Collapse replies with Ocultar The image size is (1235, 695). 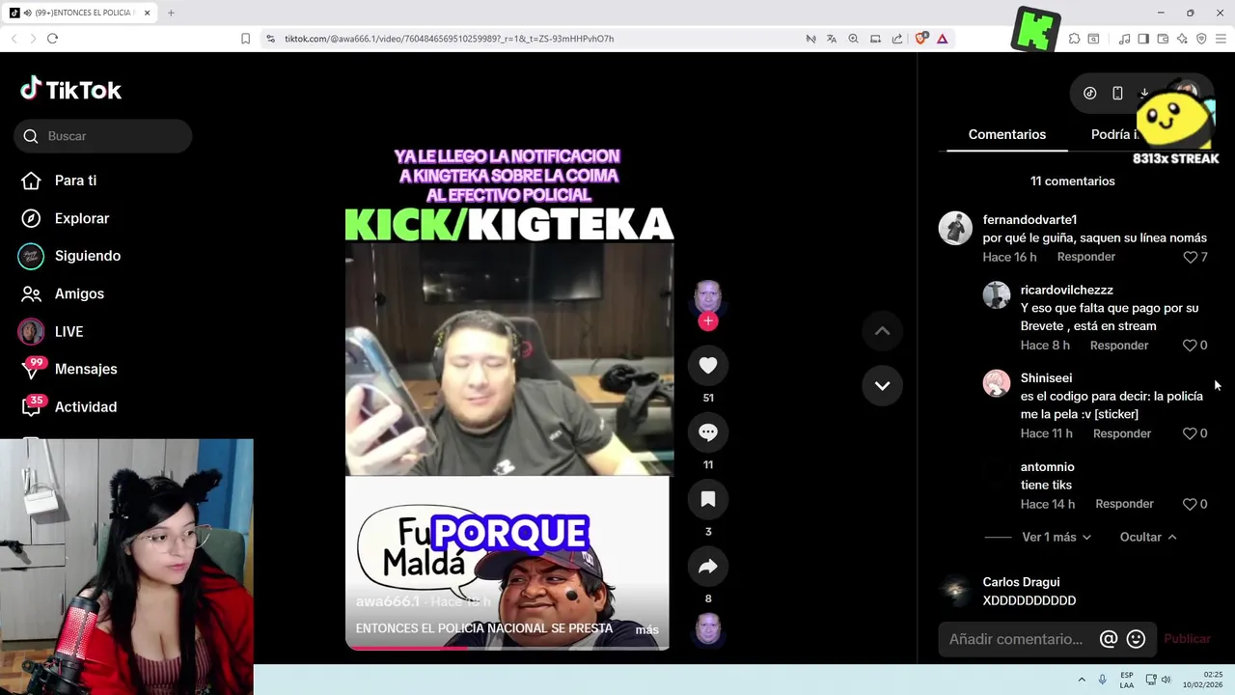[x=1148, y=537]
